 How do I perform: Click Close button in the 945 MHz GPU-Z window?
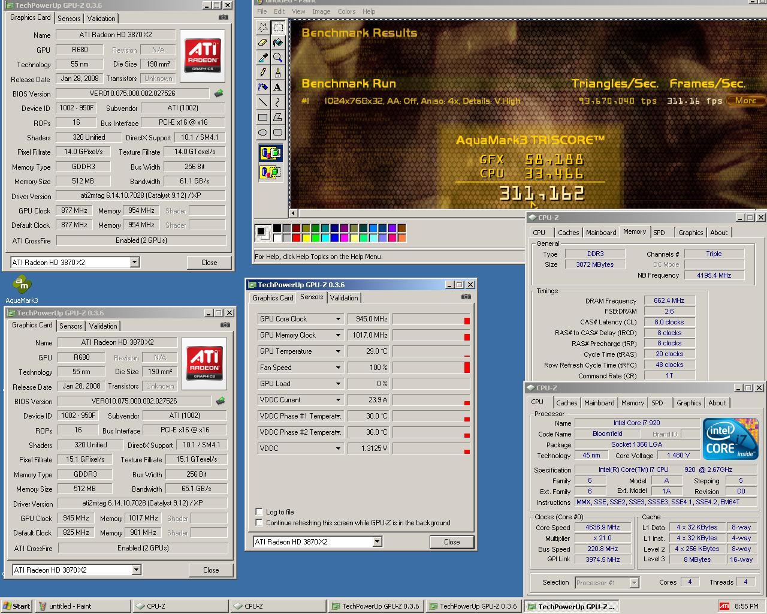pos(211,570)
